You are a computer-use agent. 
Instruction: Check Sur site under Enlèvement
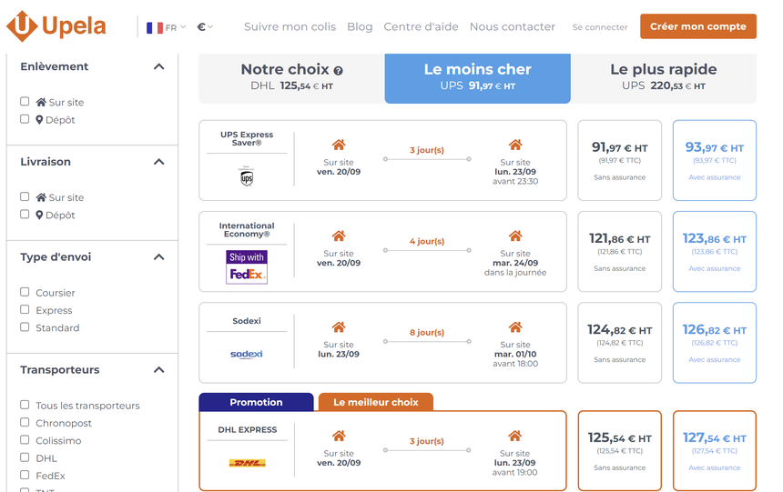25,101
